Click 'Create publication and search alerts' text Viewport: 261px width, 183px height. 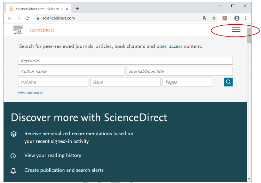tap(64, 170)
